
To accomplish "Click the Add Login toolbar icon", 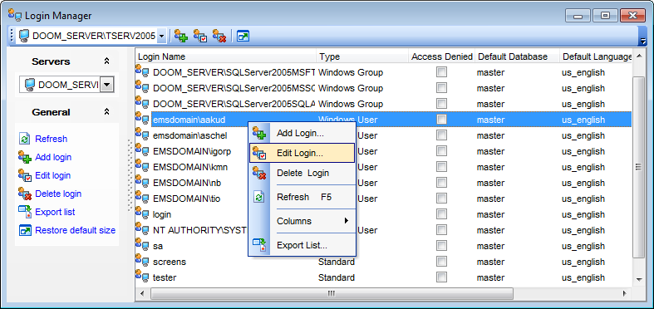I will coord(181,37).
